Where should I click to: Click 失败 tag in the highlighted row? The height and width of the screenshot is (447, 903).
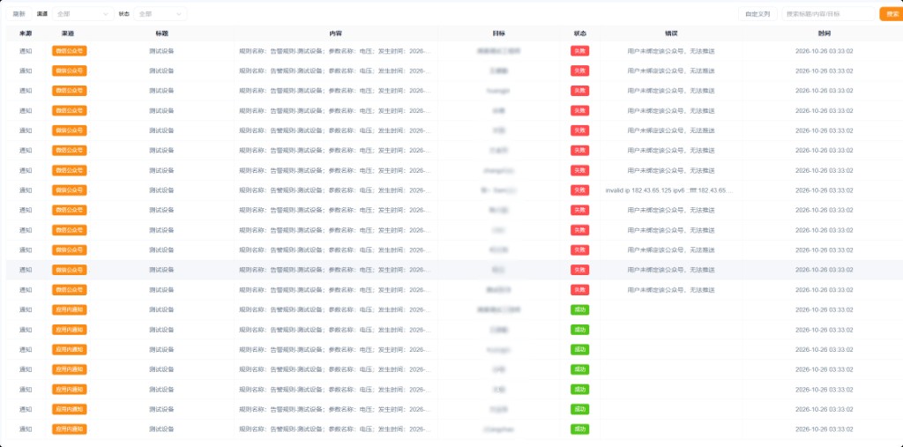tap(580, 270)
